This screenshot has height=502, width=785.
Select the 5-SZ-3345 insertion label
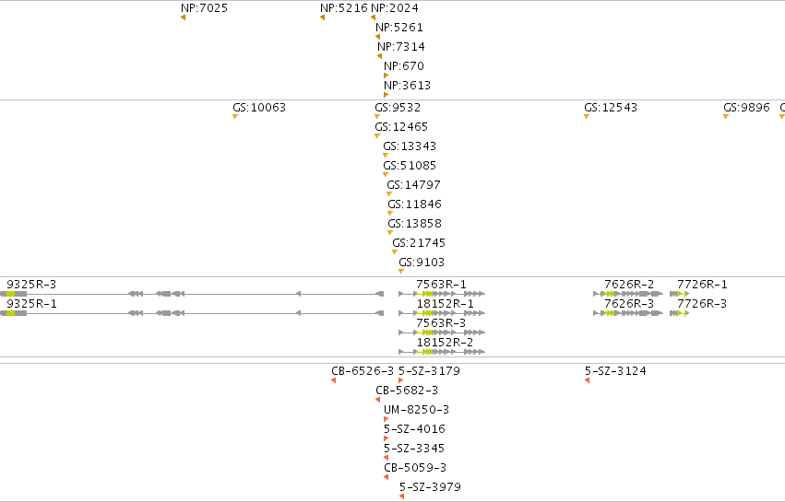coord(414,449)
